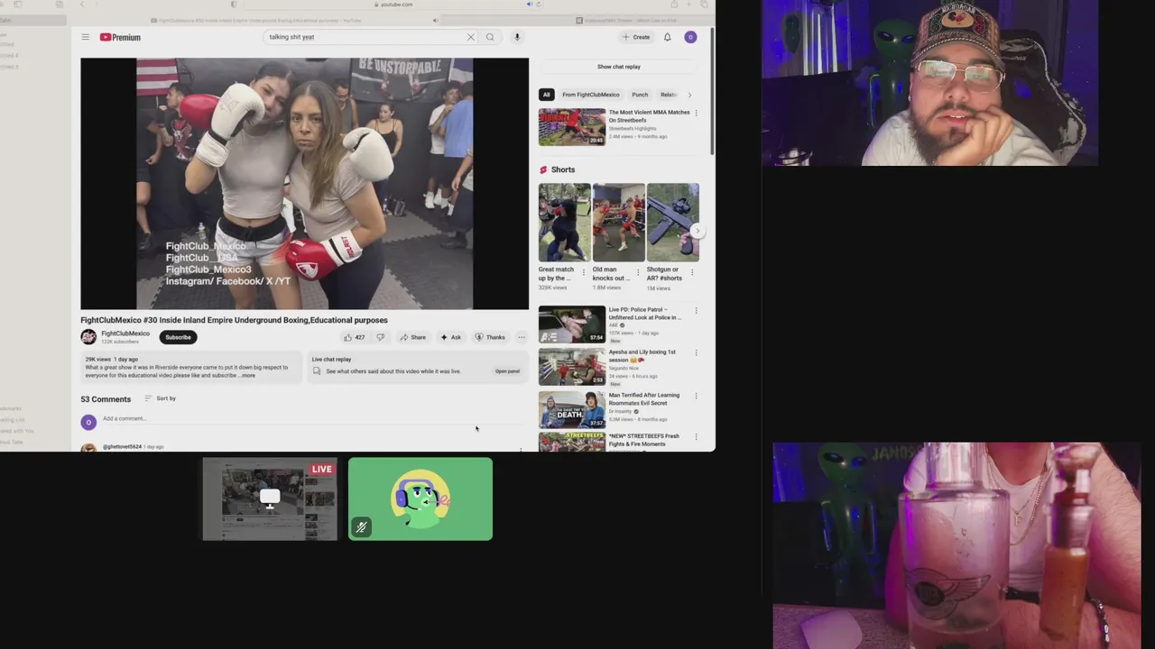The width and height of the screenshot is (1155, 649).
Task: Open options for Man Terrified After Learning video
Action: point(696,397)
